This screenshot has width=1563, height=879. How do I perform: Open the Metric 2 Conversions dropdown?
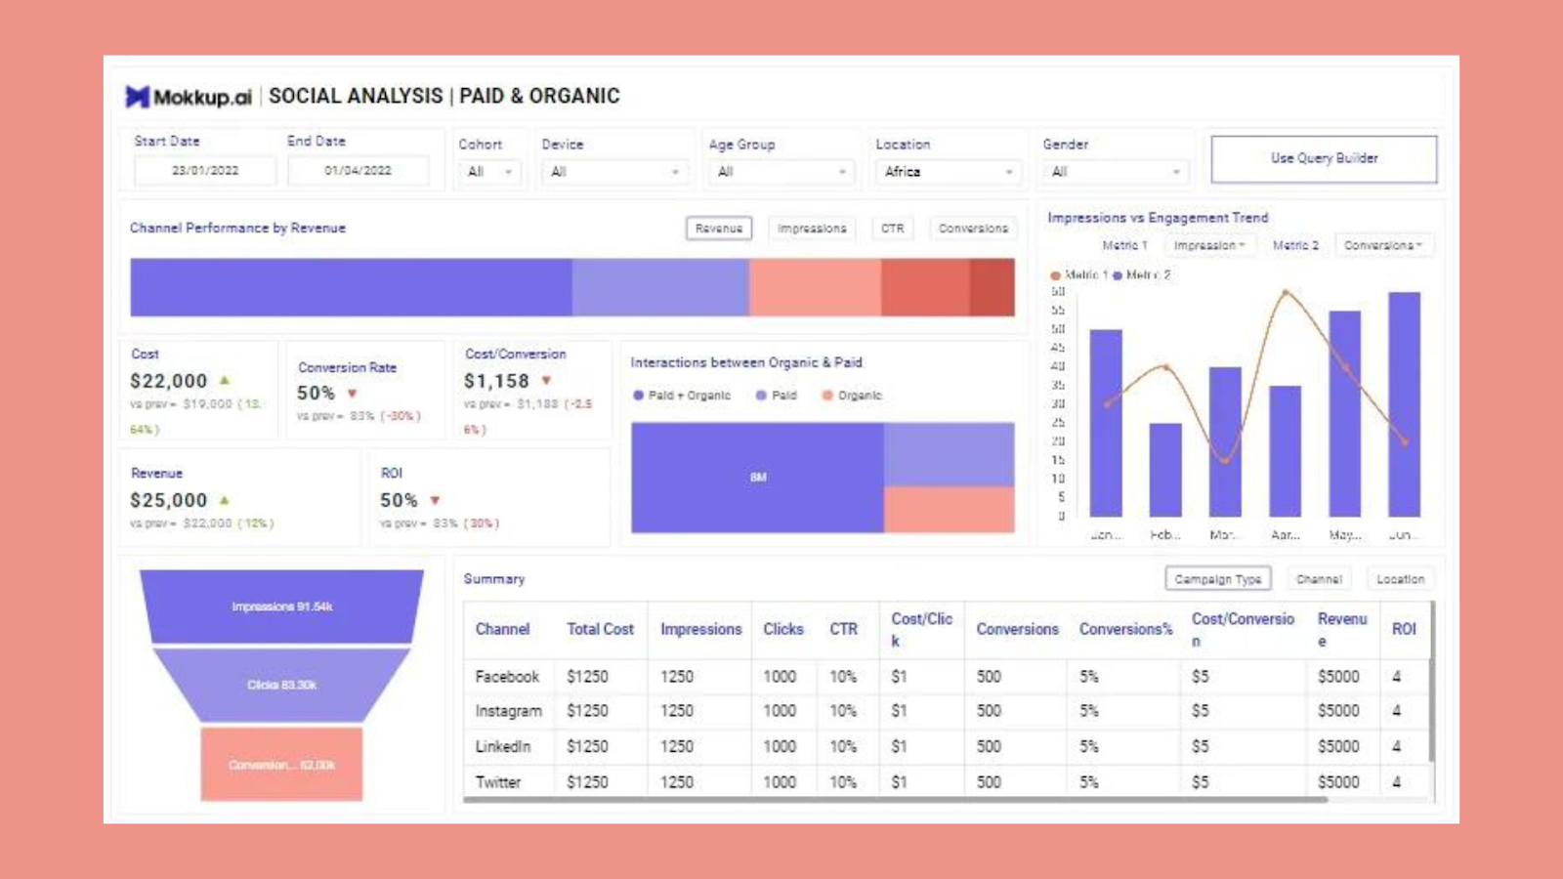coord(1382,245)
